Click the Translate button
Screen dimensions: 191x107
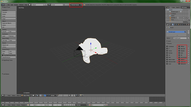(x=9, y=12)
